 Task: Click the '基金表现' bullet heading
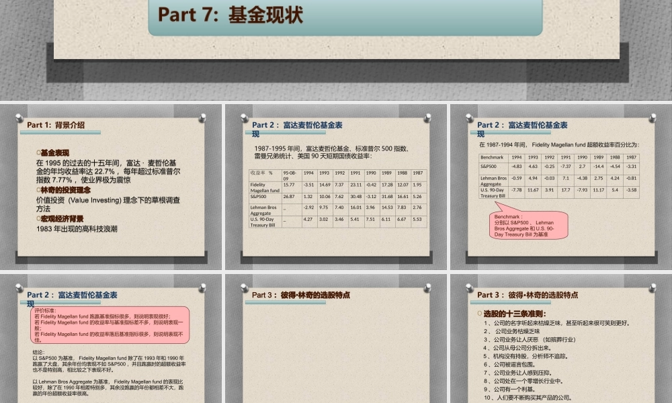55,153
